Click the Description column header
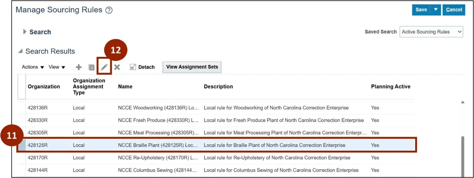The image size is (474, 178). [x=218, y=86]
